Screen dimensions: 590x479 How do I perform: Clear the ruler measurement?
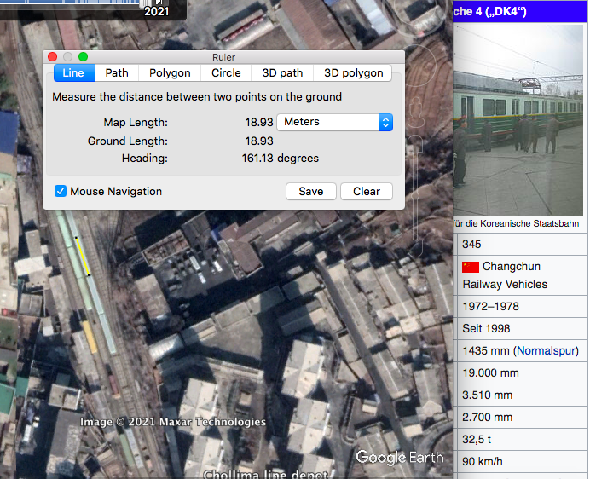pyautogui.click(x=367, y=192)
